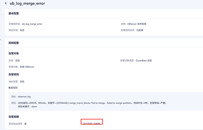This screenshot has width=203, height=130.
Task: Click the 指标类型 value 日志
Action: click(22, 81)
